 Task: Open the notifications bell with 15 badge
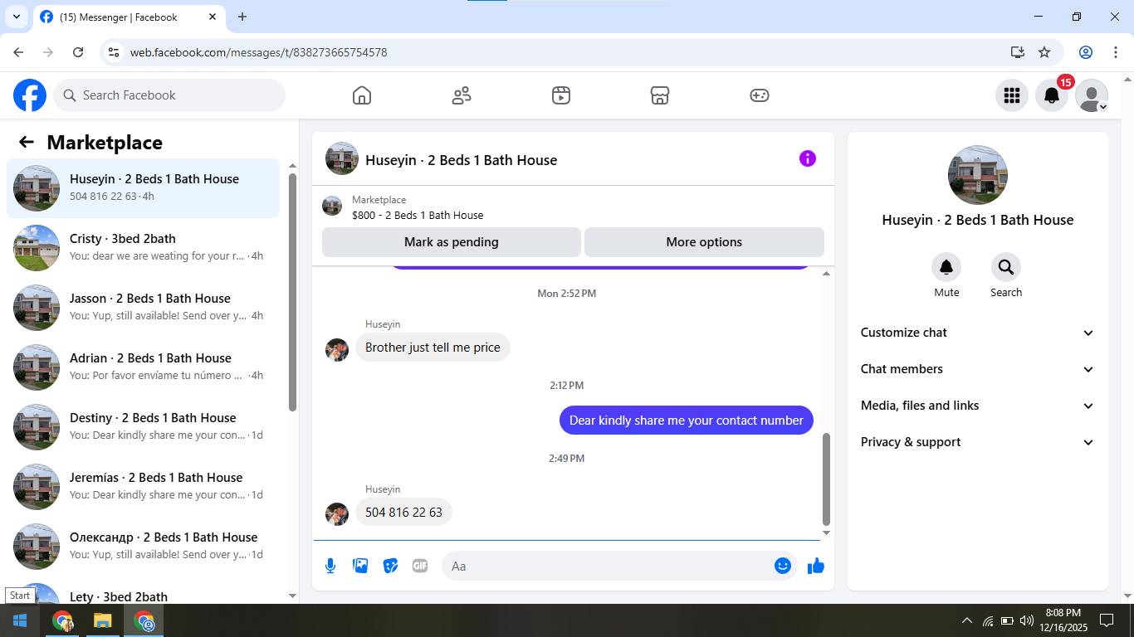[x=1052, y=95]
